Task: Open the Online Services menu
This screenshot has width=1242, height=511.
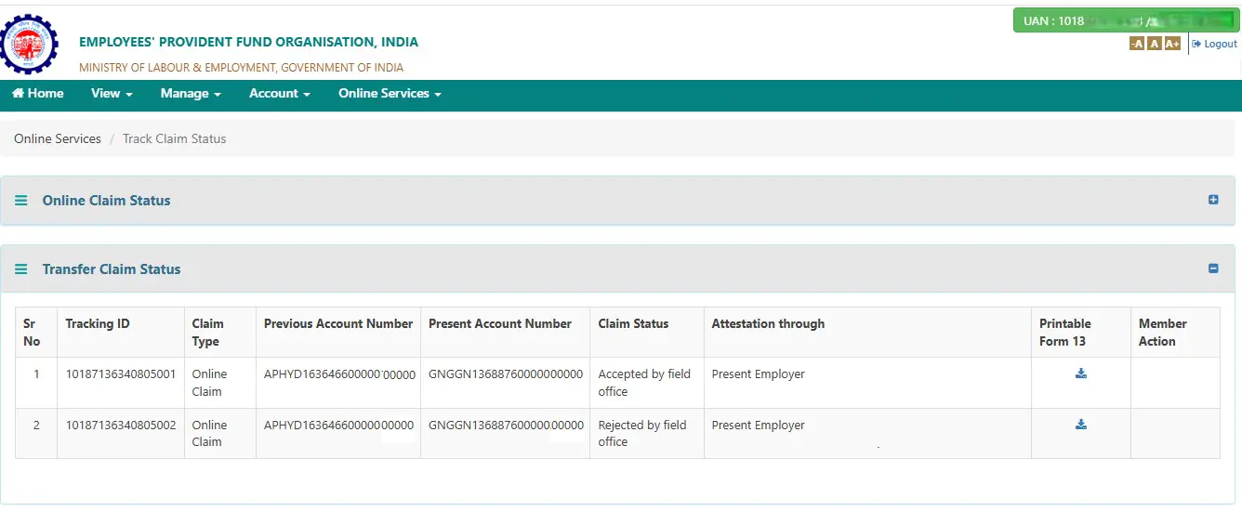Action: point(390,93)
